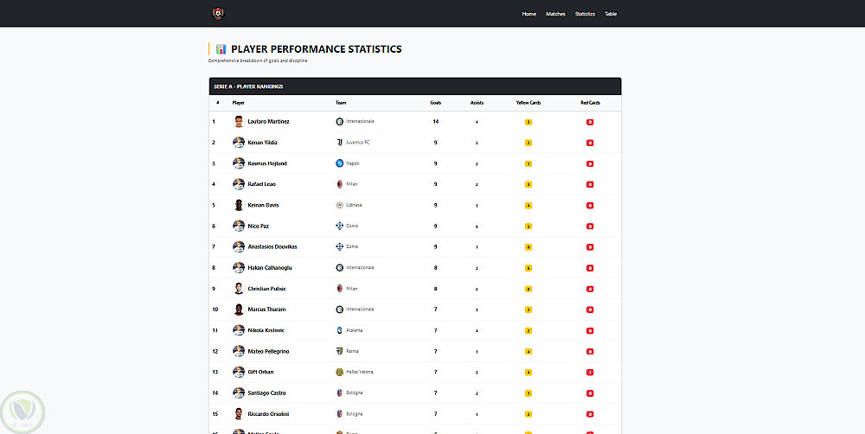
Task: Click the Udinese team logo
Action: pyautogui.click(x=339, y=205)
